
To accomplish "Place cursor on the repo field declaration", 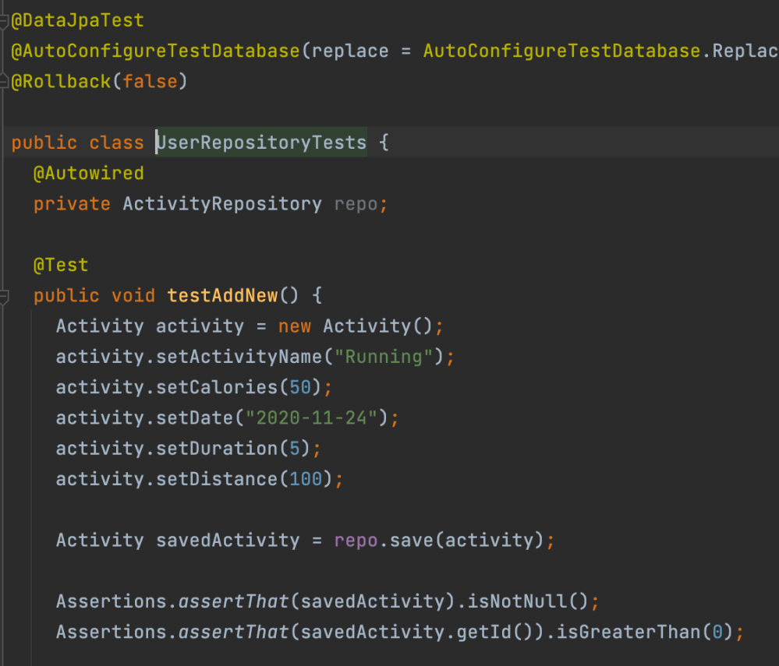I will point(356,204).
